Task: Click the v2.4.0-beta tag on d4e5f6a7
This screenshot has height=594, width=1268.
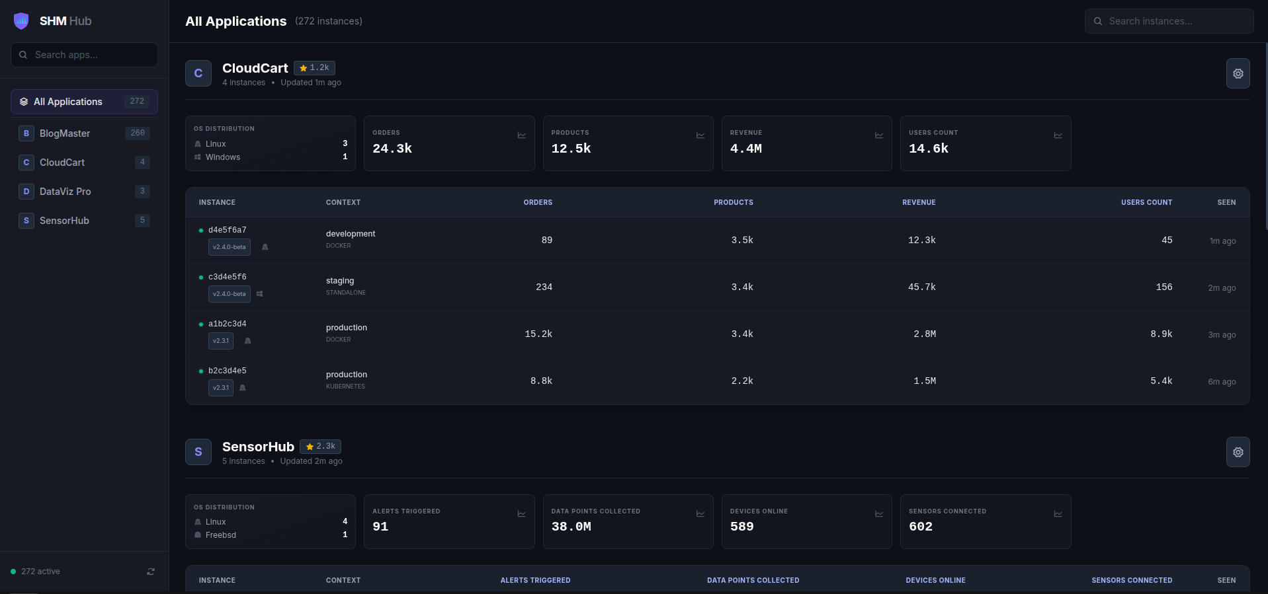Action: [229, 247]
